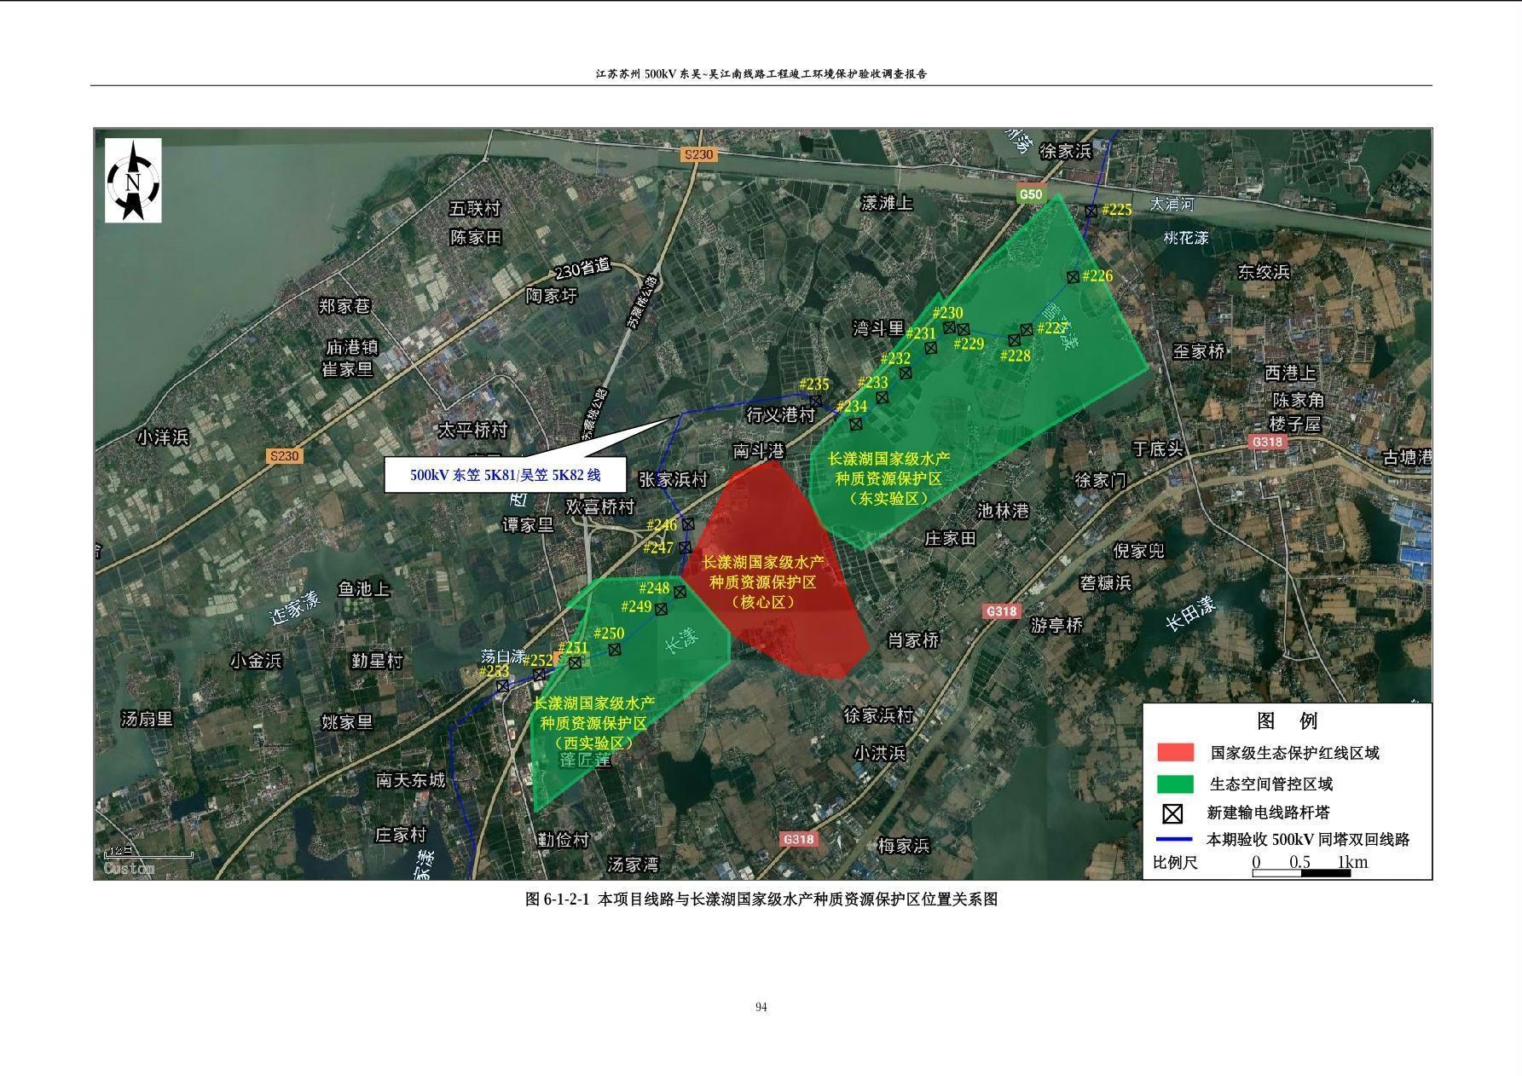Click the 500kV 东笠 5K81/吴笠 5K82 线 callout
The width and height of the screenshot is (1522, 1076).
(506, 475)
